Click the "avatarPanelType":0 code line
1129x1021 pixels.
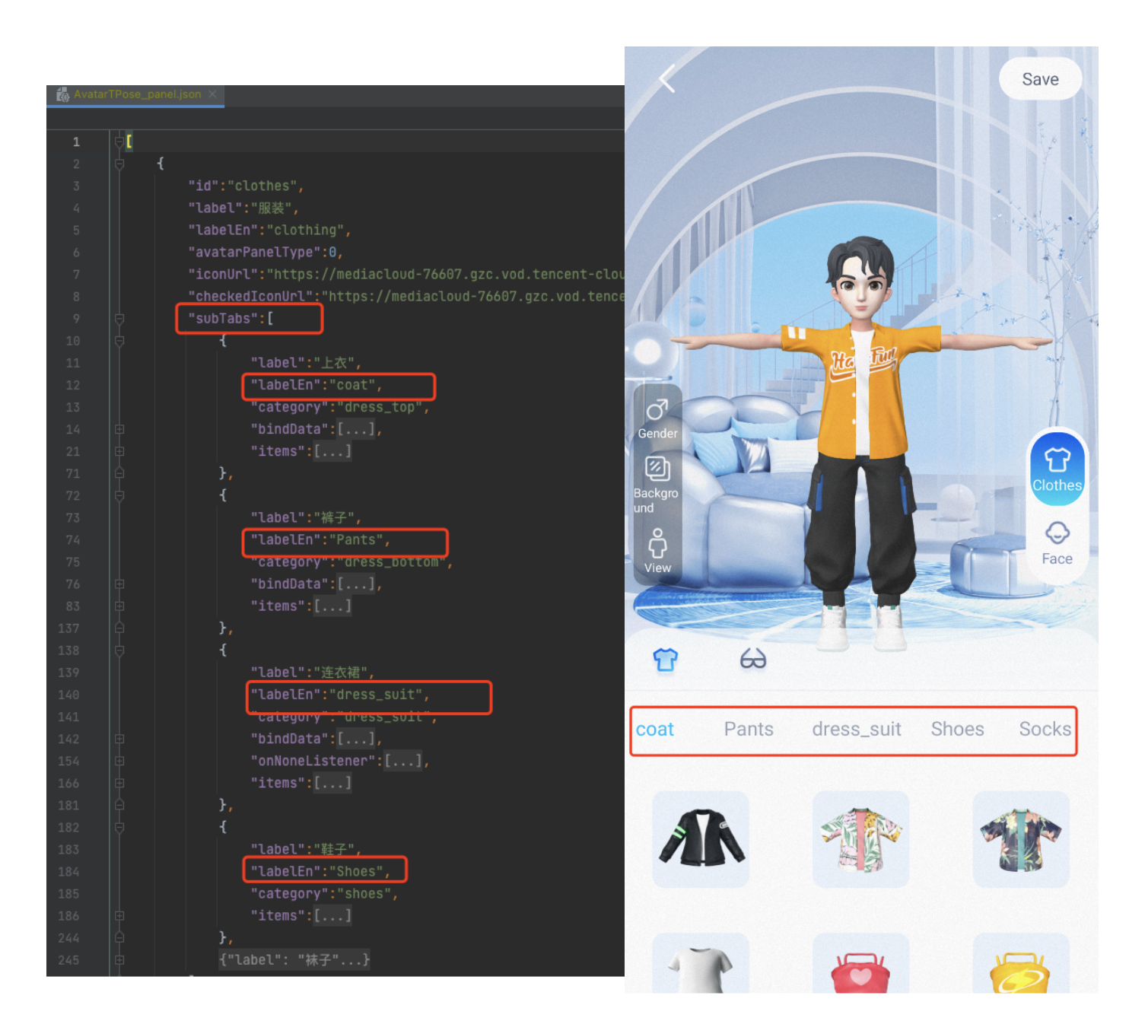tap(266, 252)
